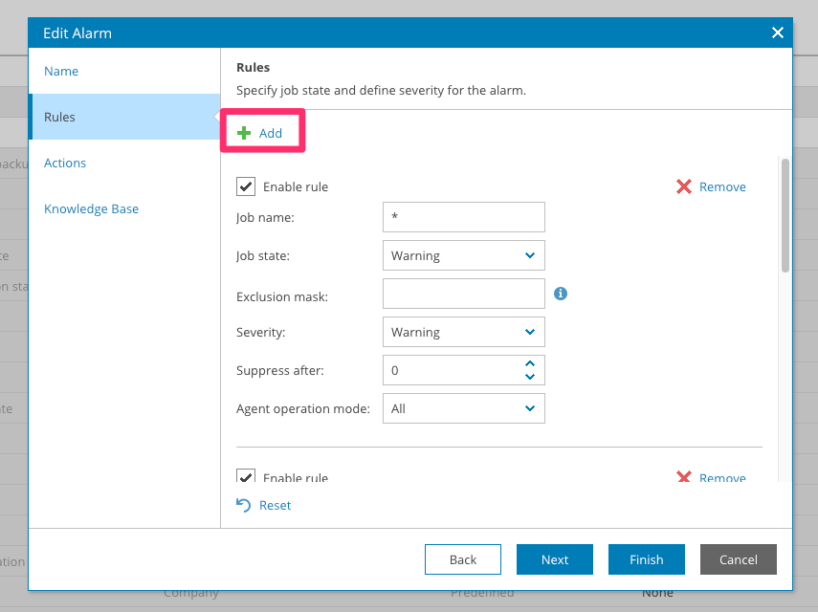This screenshot has width=818, height=612.
Task: Click the red X Remove icon for first rule
Action: 684,186
